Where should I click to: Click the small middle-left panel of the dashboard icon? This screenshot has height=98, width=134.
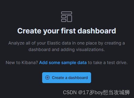pos(64,17)
